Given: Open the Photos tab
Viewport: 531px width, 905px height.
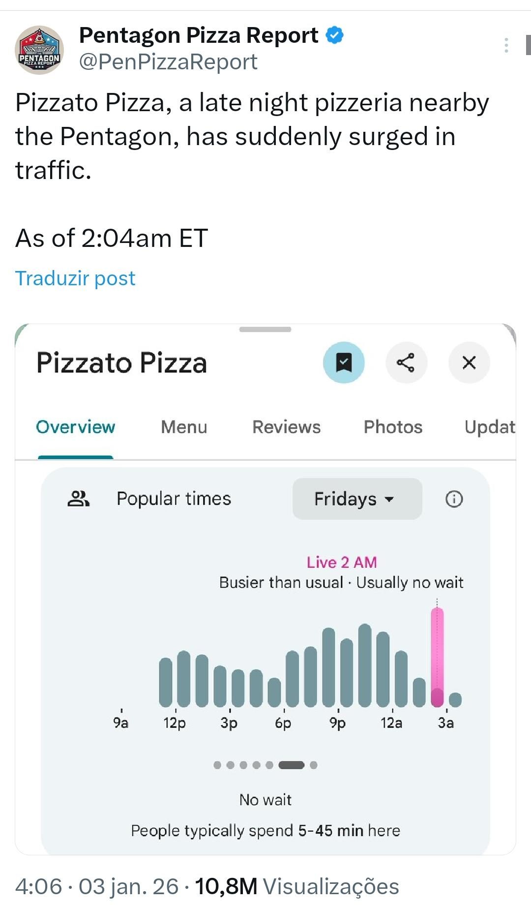Looking at the screenshot, I should pyautogui.click(x=393, y=427).
